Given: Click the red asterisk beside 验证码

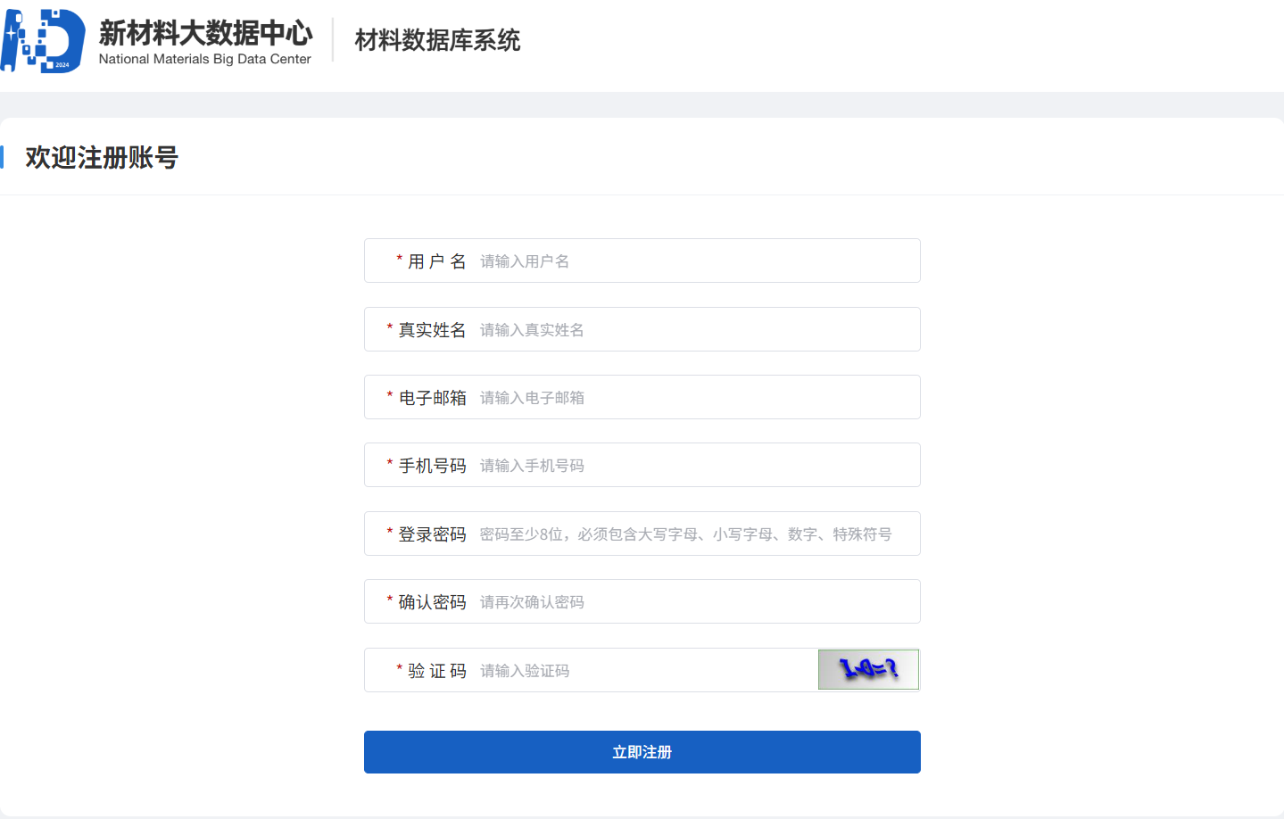Looking at the screenshot, I should coord(397,670).
